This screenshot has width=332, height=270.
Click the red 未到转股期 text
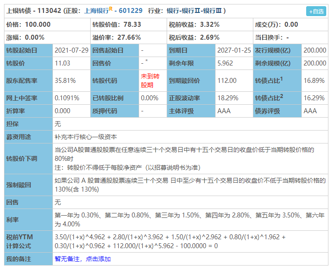(x=150, y=81)
